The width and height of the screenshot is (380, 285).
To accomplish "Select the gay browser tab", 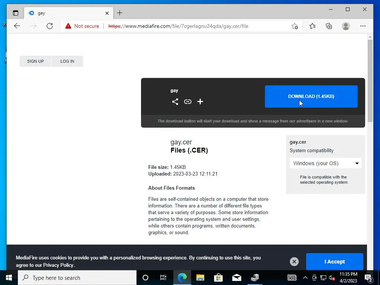I will coord(68,13).
